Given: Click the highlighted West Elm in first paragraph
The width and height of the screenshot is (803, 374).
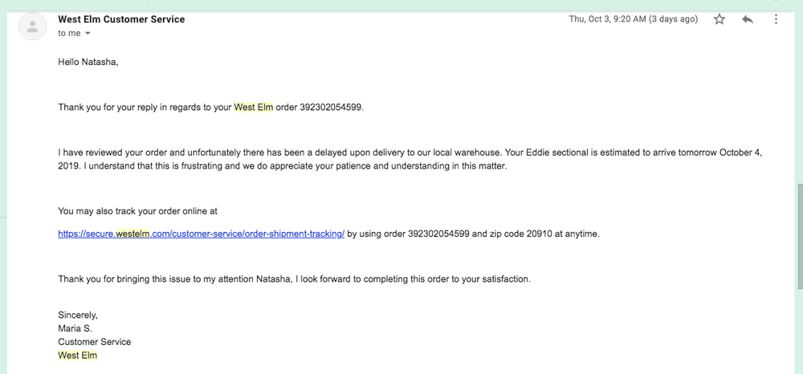Looking at the screenshot, I should (253, 107).
